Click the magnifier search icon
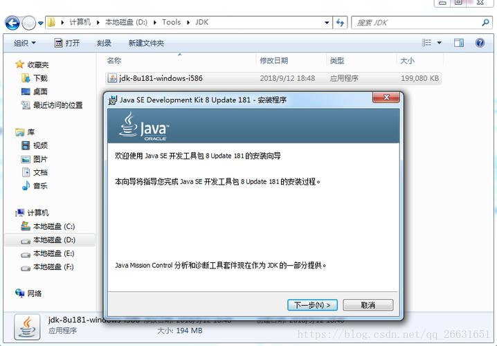The width and height of the screenshot is (497, 346). 485,23
